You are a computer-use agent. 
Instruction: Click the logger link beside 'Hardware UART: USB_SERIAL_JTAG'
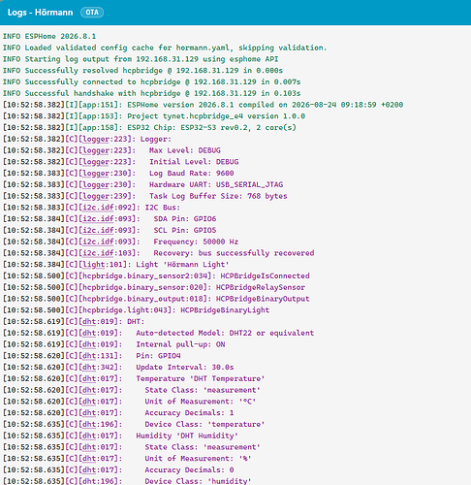click(95, 185)
